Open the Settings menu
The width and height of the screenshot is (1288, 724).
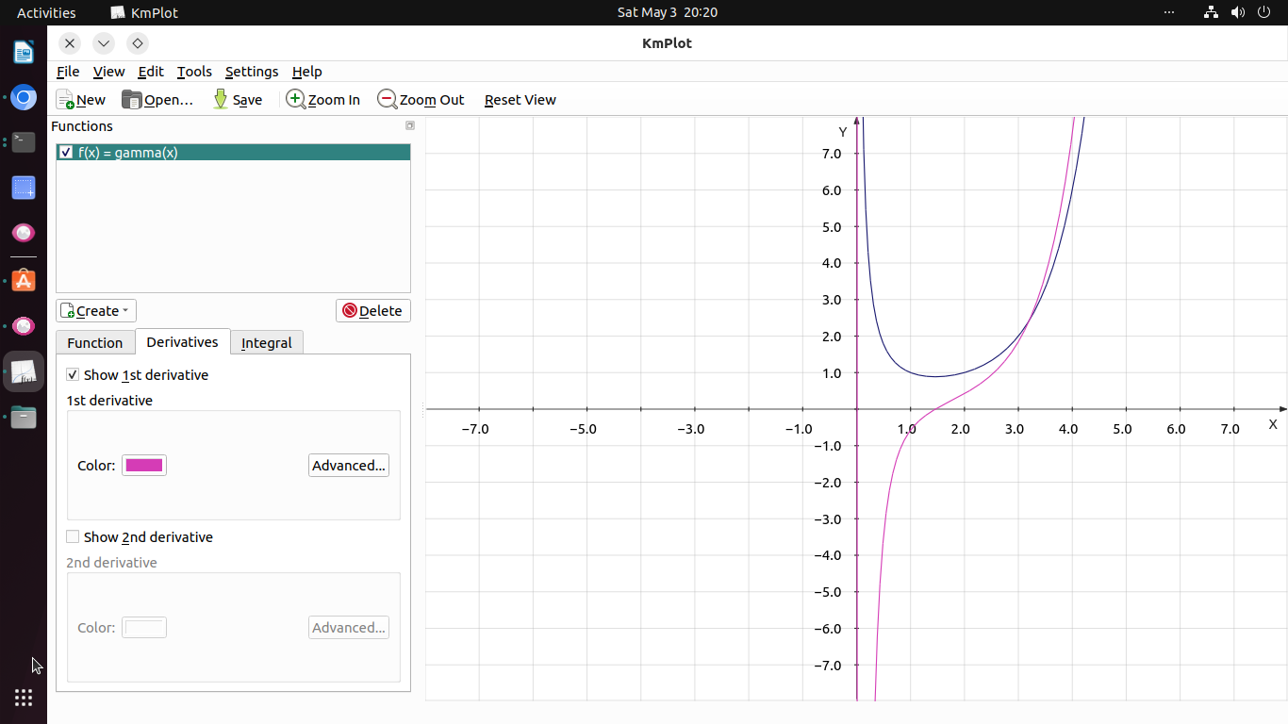[x=252, y=72]
